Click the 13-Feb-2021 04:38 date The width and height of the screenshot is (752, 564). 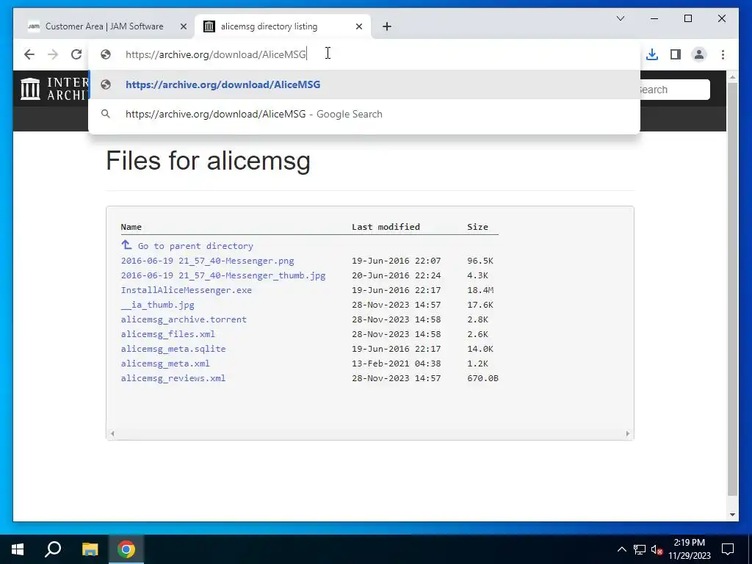pos(396,364)
